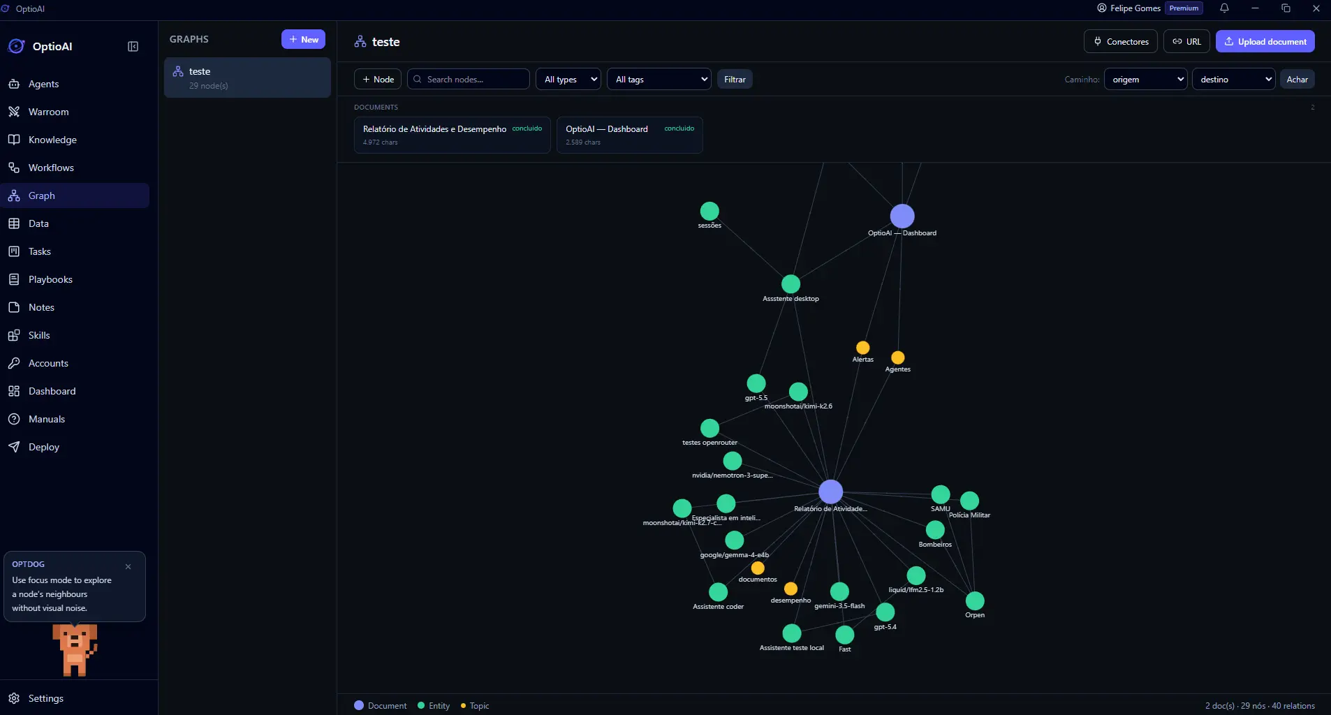This screenshot has height=715, width=1331.
Task: Go to Dashboard in sidebar menu
Action: (x=75, y=391)
